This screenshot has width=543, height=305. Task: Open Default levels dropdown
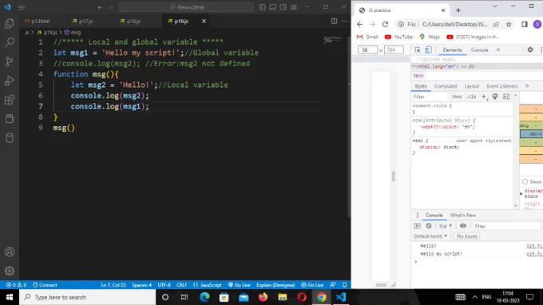[x=430, y=236]
